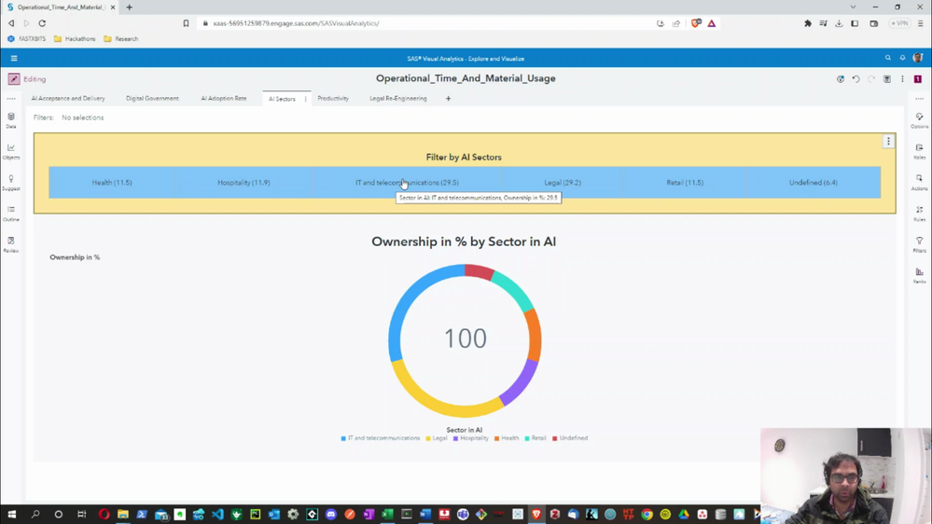Open the Options pane on right sidebar
Screen dimensions: 932x524
tap(919, 120)
